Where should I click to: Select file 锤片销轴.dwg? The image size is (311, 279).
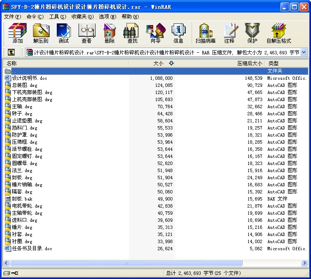pyautogui.click(x=27, y=185)
